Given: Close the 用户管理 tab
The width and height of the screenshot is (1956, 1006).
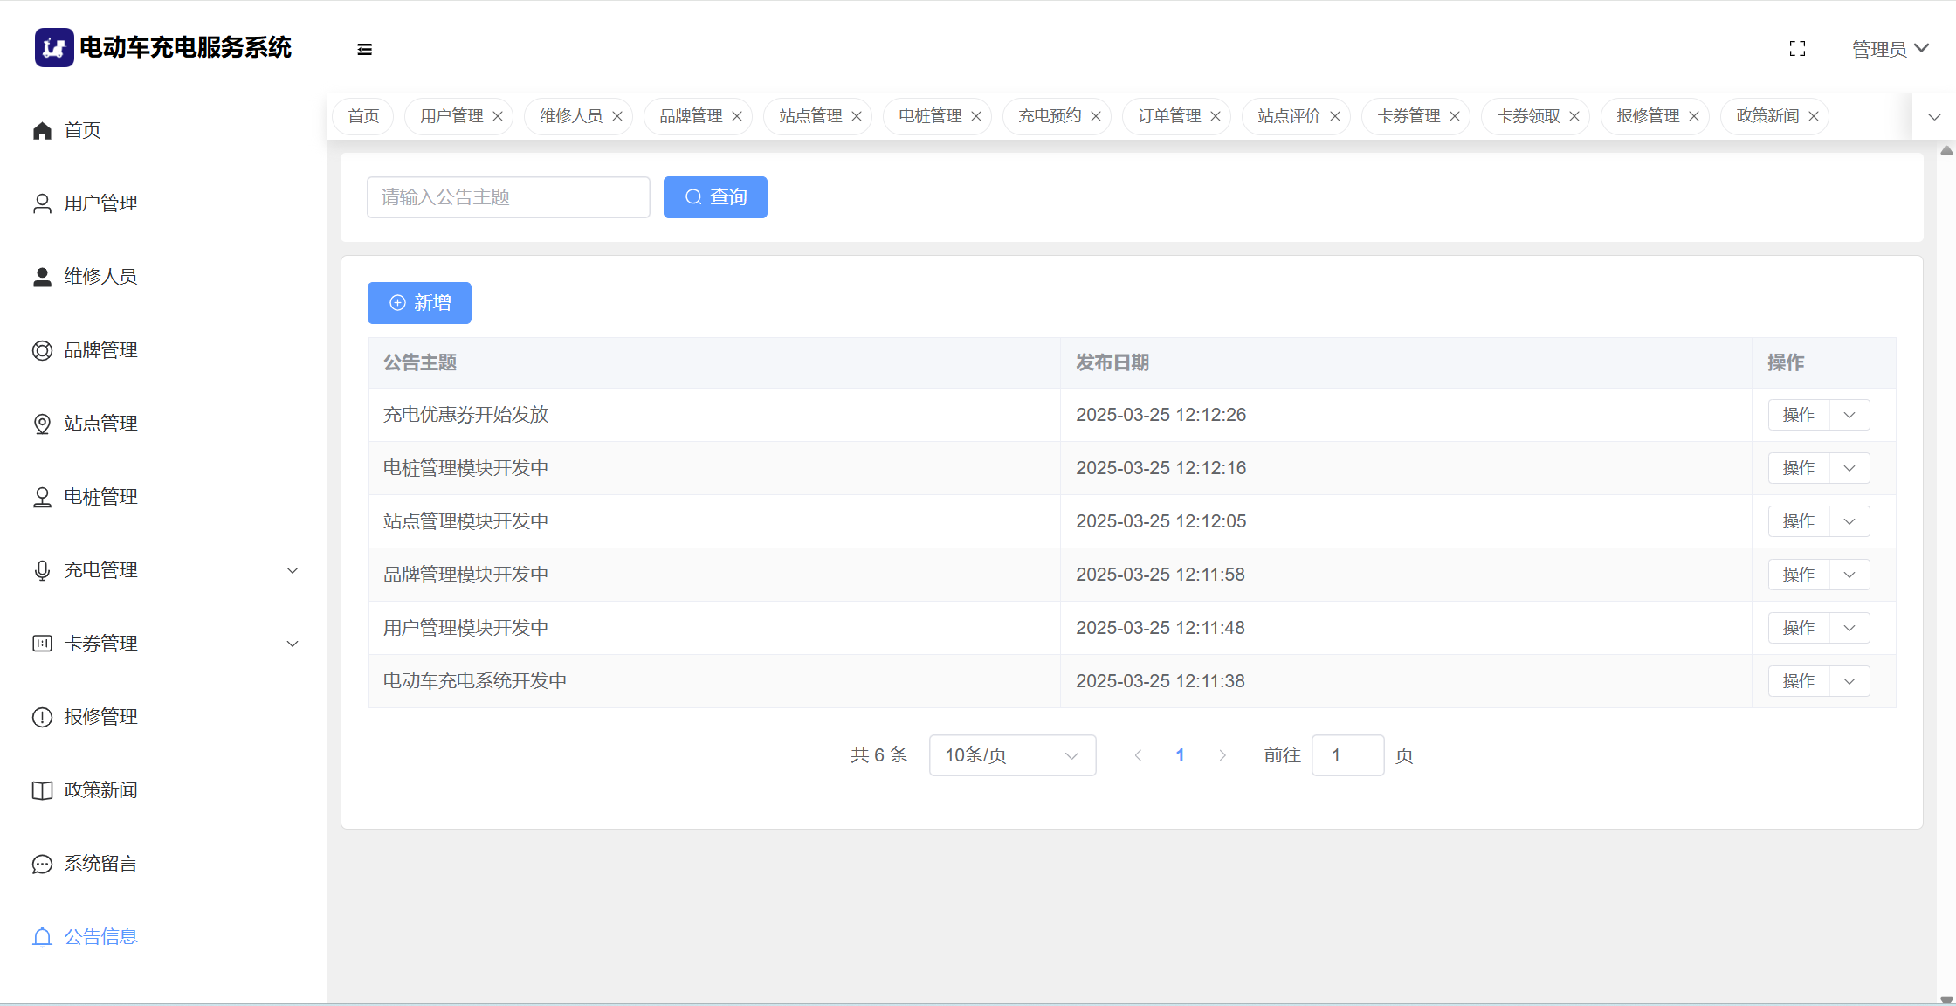Looking at the screenshot, I should 498,116.
